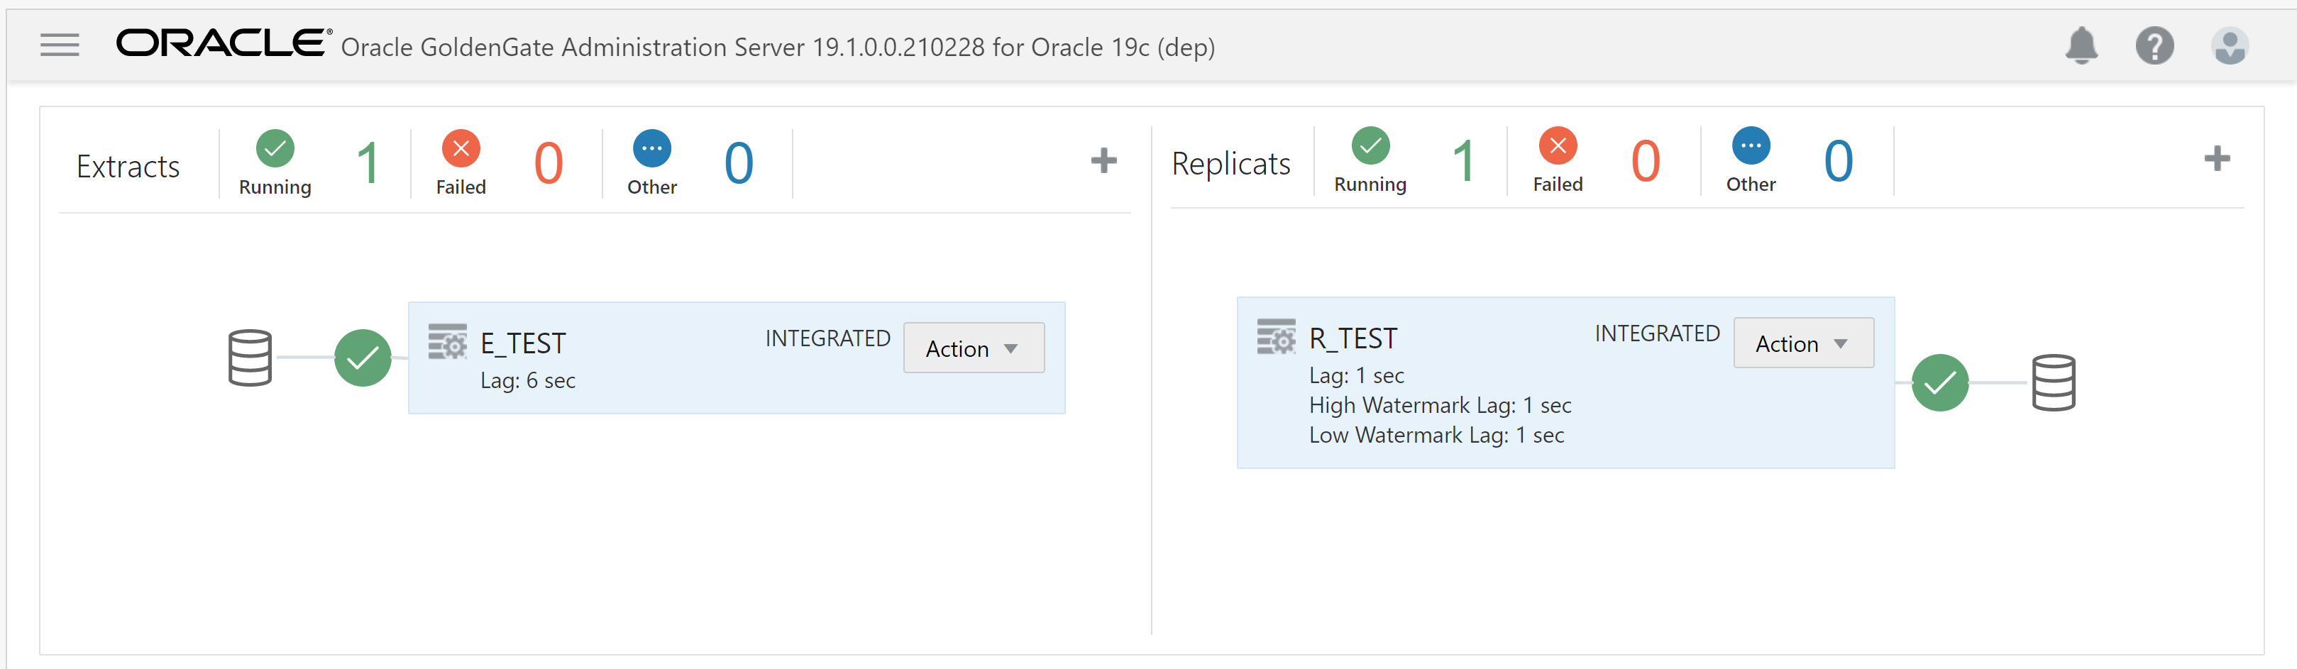Expand the R_TEST Action dropdown
Viewport: 2297px width, 669px height.
tap(1803, 343)
